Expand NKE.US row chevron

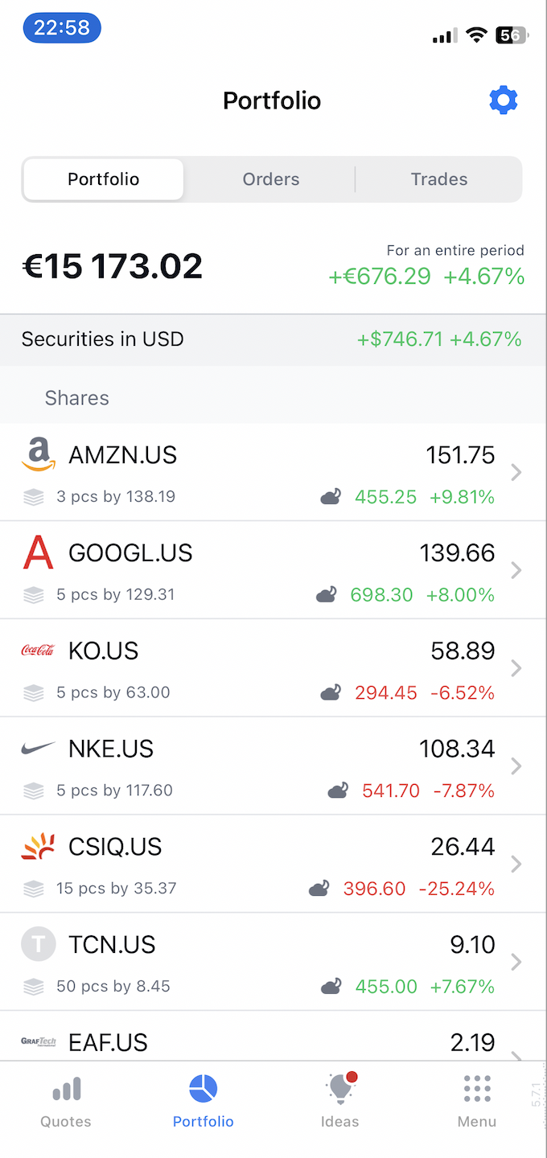(516, 766)
